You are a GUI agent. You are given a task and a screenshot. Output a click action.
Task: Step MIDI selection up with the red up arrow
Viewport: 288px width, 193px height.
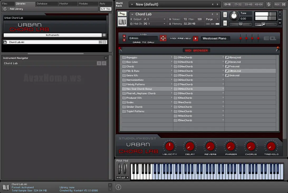click(x=124, y=36)
